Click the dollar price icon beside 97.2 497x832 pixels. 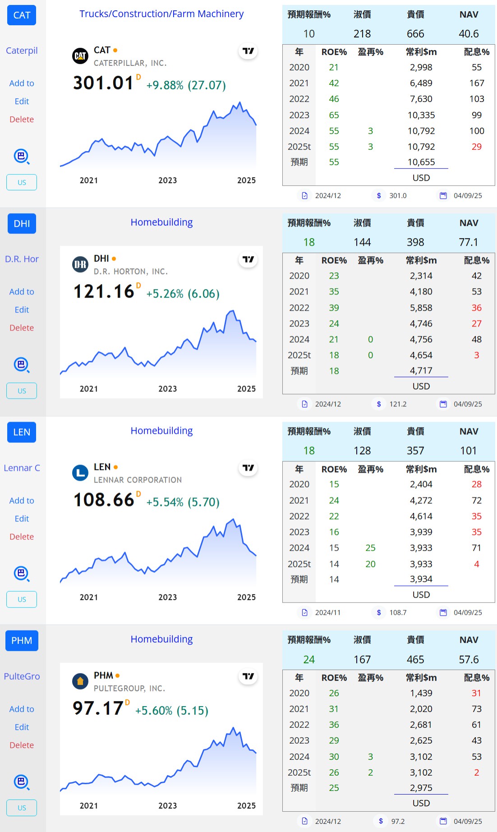(x=381, y=821)
